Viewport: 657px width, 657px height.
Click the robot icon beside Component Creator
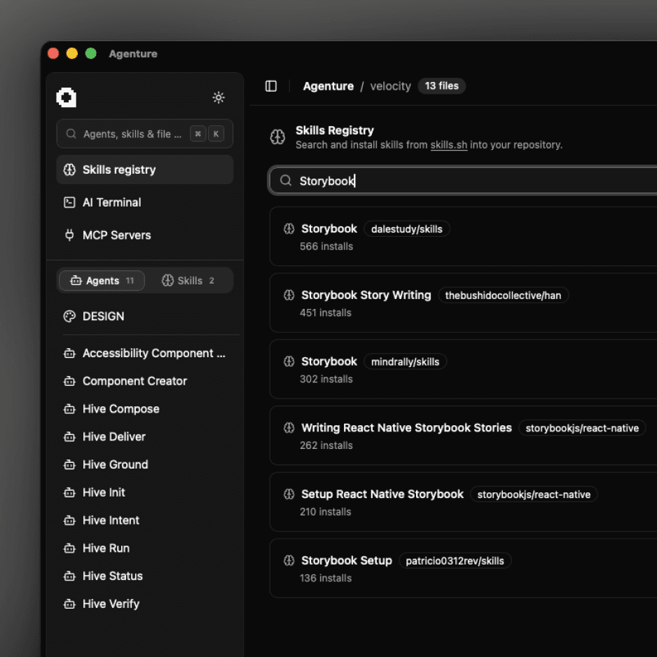69,381
